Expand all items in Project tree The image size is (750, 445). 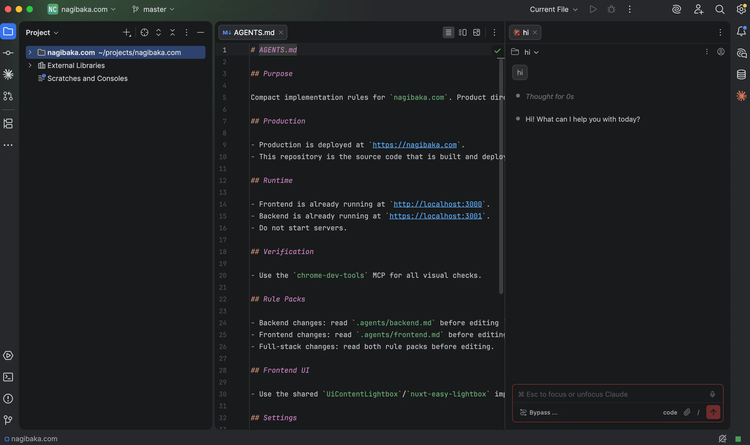[159, 32]
